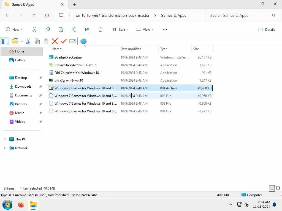Select Old Calculator for Windows 10 file

coord(130,73)
